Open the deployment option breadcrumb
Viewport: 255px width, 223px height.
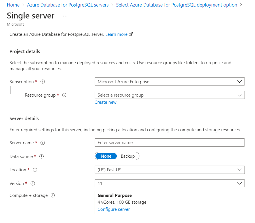pos(177,5)
